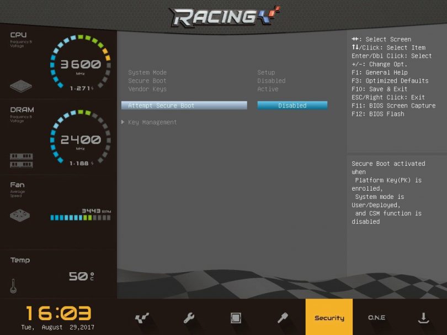
Task: Click the CPU chip icon in sidebar
Action: 21,87
